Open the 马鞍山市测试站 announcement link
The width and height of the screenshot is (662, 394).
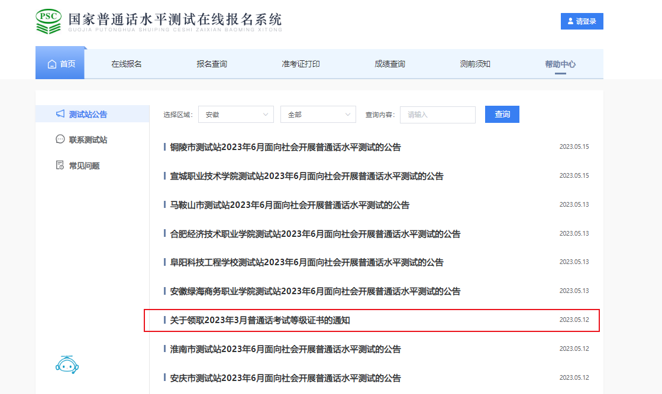click(x=289, y=205)
